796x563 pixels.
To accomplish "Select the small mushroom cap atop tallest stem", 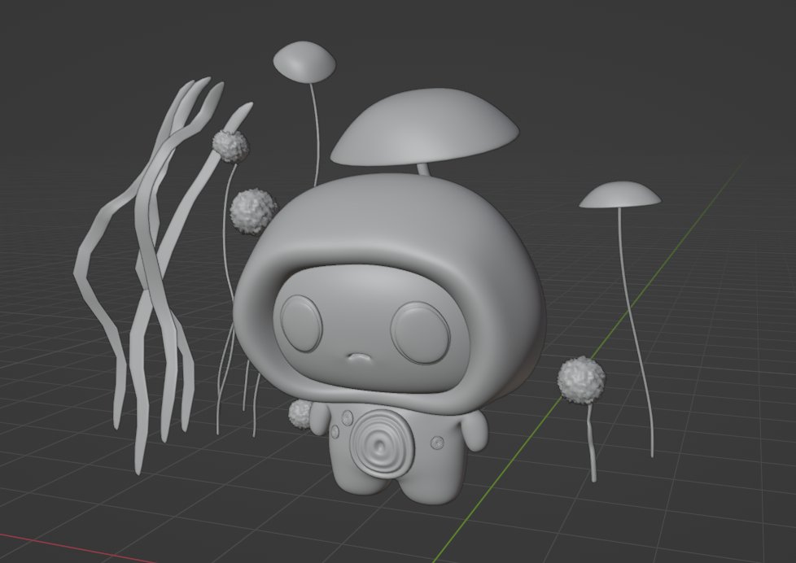I will tap(304, 62).
